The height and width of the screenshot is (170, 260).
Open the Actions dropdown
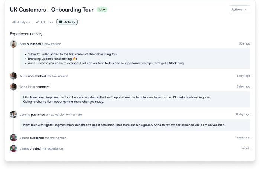240,9
